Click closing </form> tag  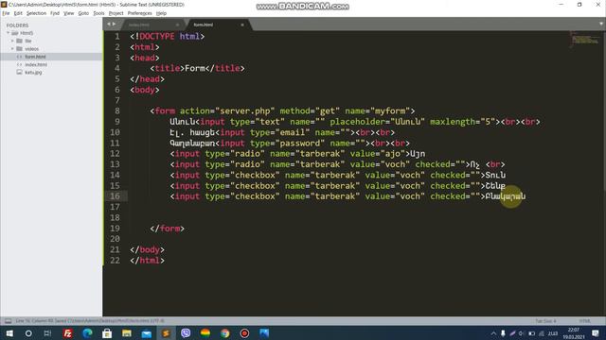tap(167, 229)
